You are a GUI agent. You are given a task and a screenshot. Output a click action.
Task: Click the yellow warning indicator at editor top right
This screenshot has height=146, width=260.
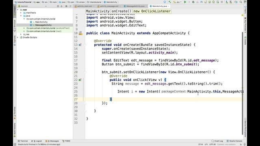[242, 15]
